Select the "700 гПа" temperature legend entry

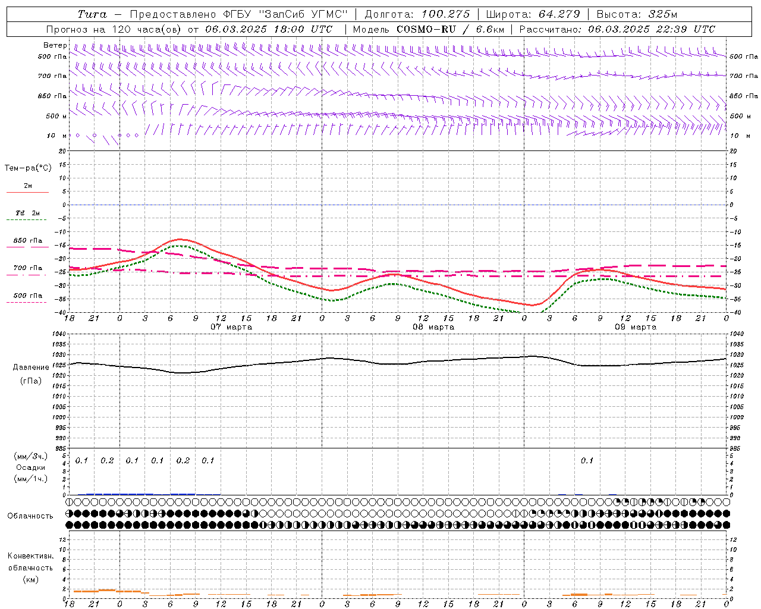tap(28, 268)
